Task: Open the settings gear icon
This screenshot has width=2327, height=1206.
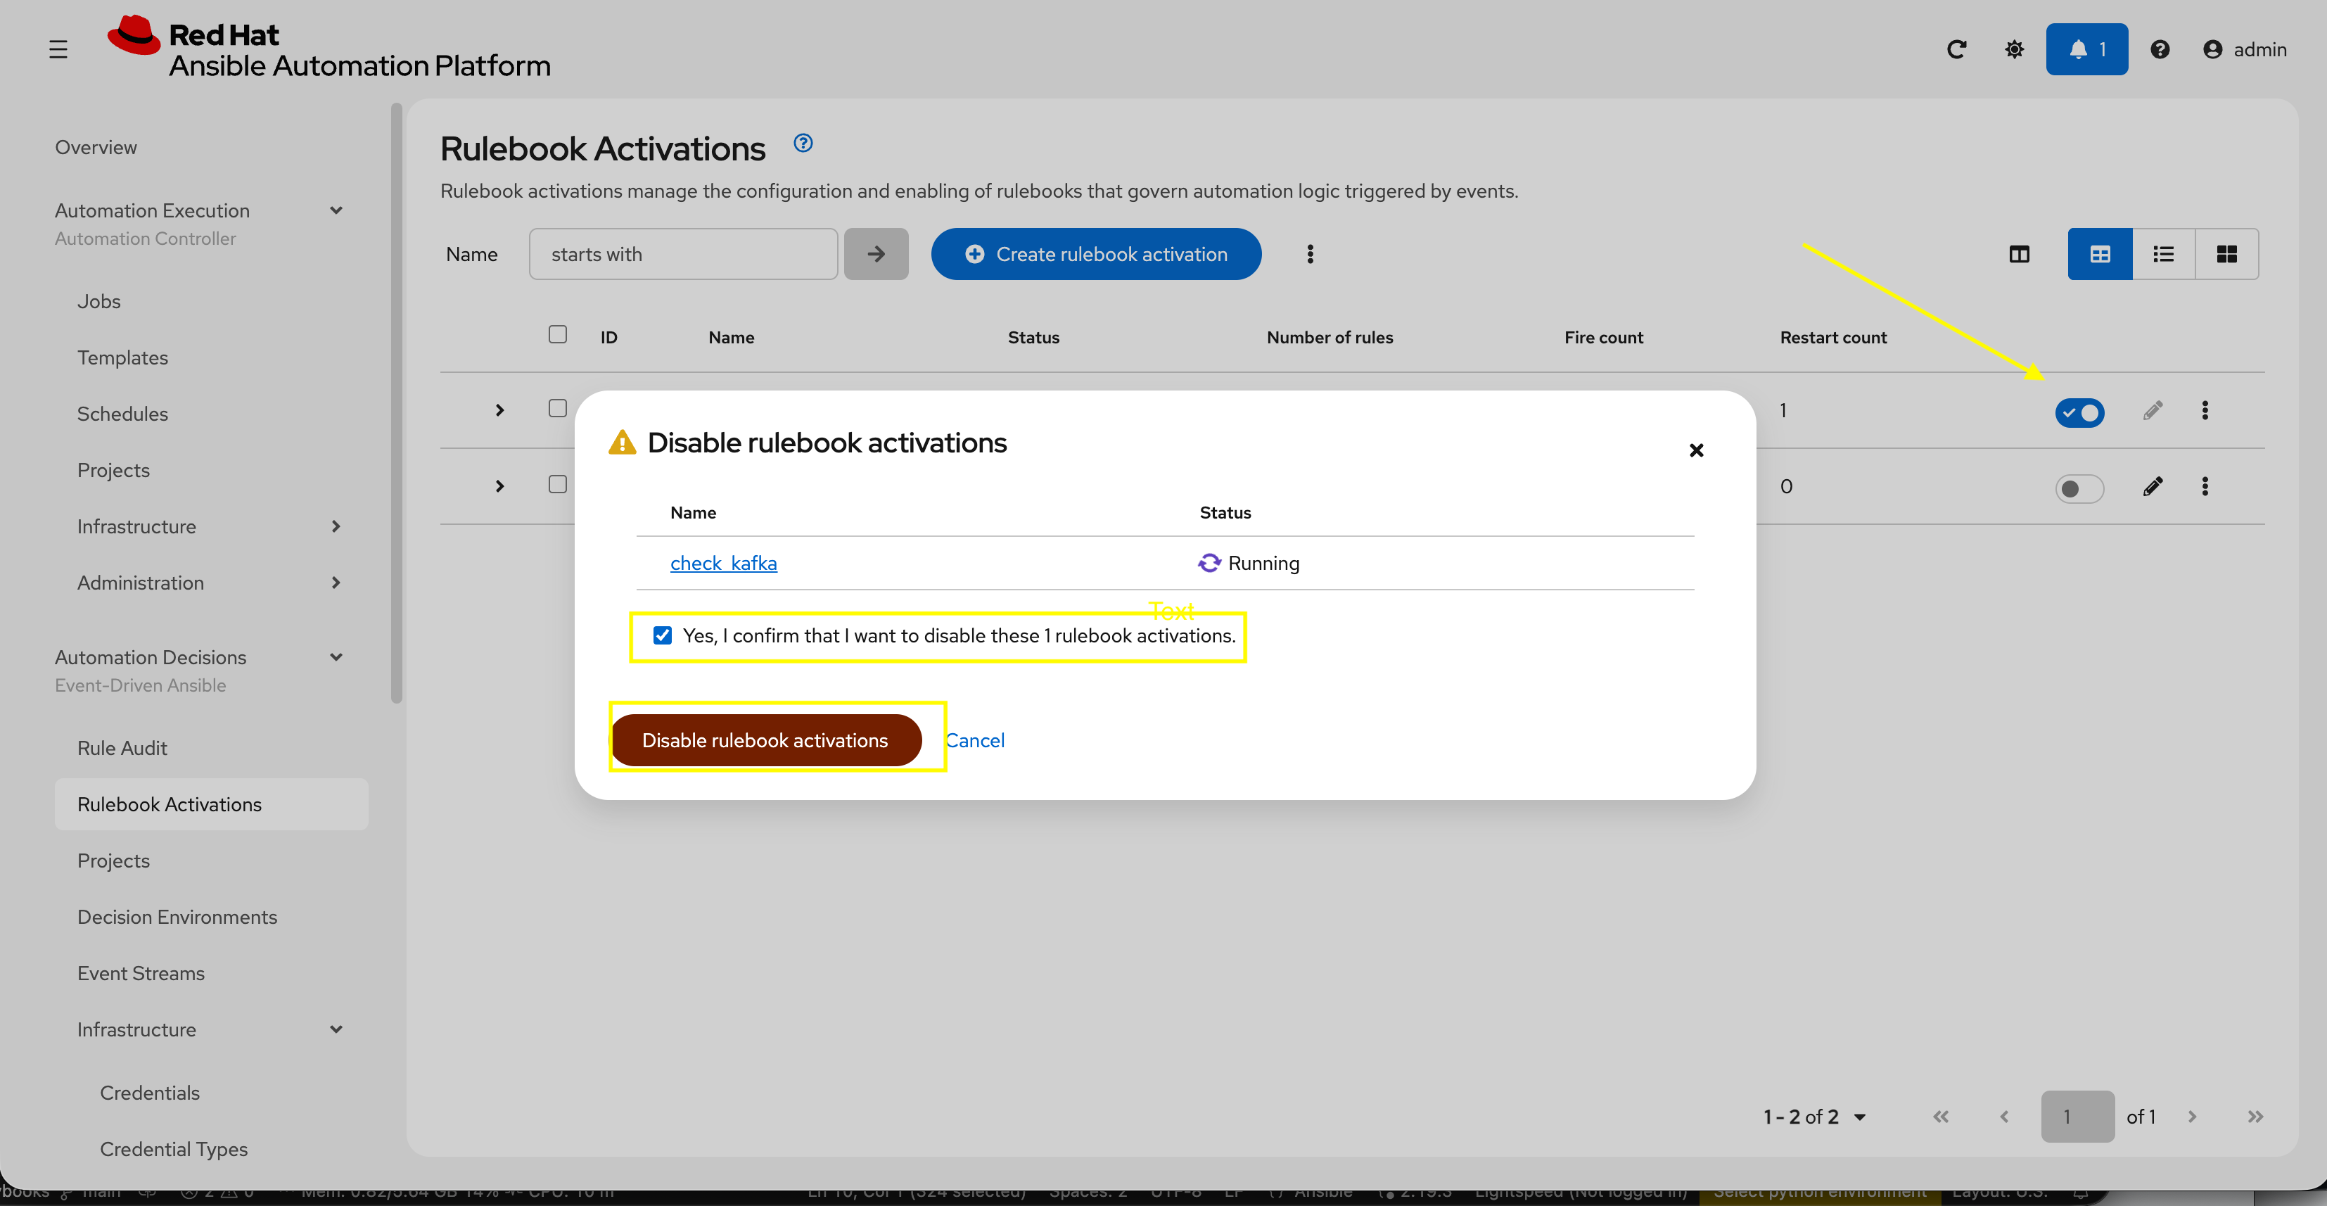Action: (2013, 50)
